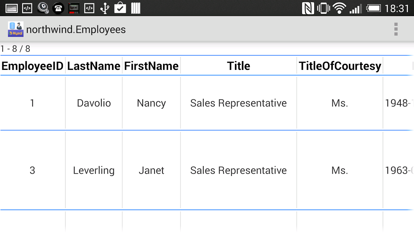The width and height of the screenshot is (414, 233).
Task: Tap the MySQL app icon in title bar
Action: 16,29
